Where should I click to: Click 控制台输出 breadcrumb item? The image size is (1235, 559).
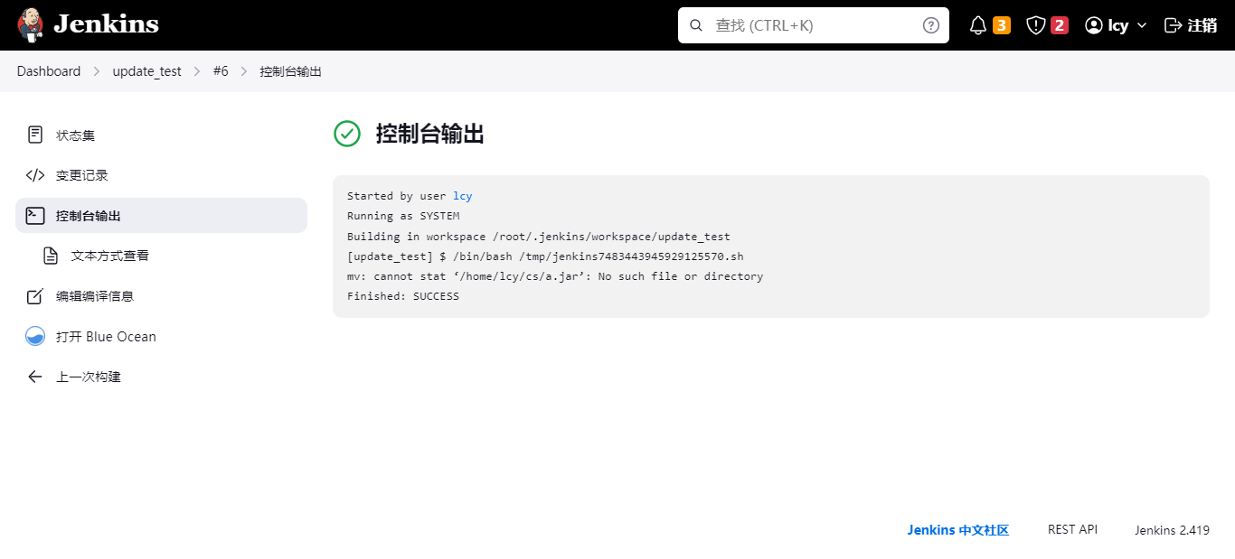(290, 71)
